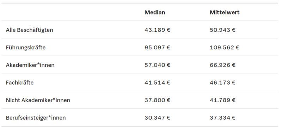The image size is (282, 133).
Task: Click the median value 43.189 €
Action: click(x=157, y=30)
